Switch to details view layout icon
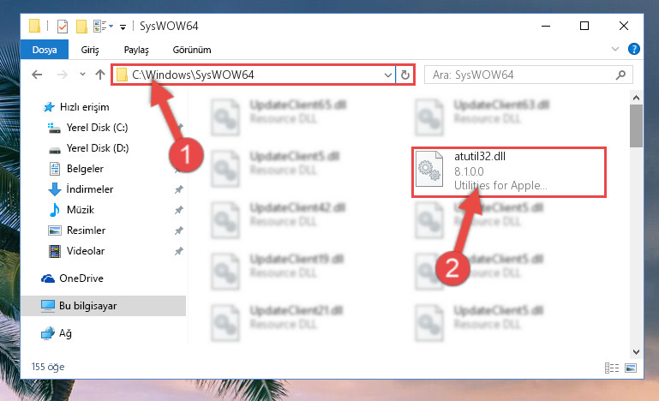659x401 pixels. click(x=612, y=368)
